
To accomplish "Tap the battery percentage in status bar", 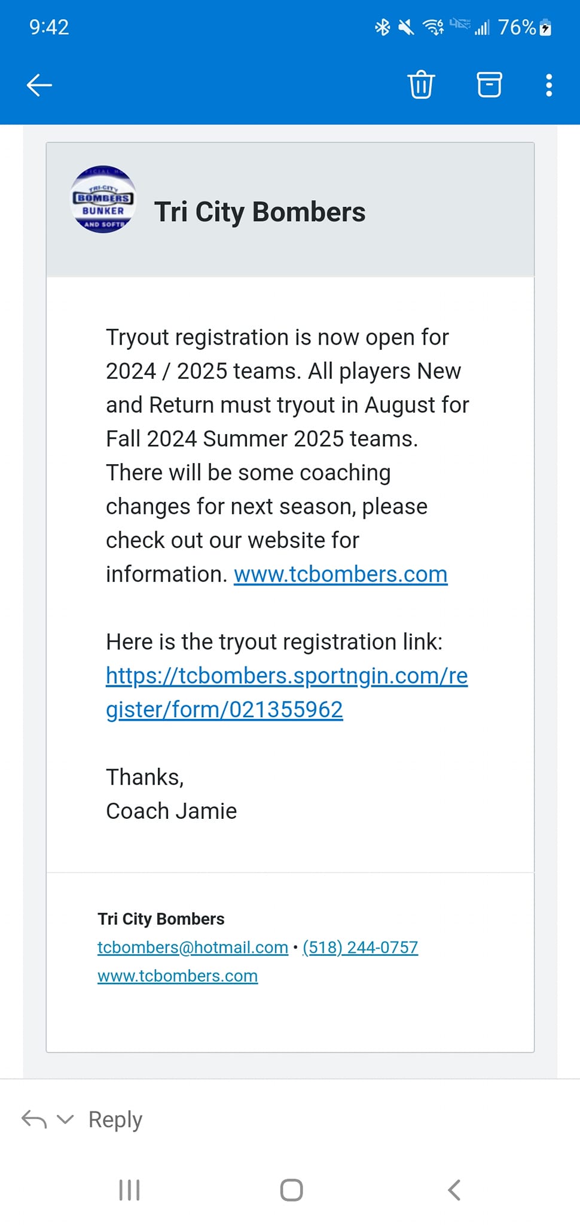I will point(517,27).
